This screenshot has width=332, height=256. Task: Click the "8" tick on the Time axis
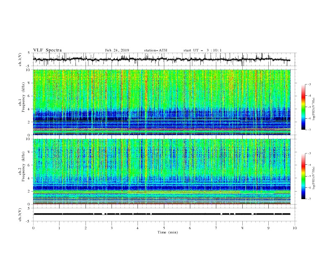[x=242, y=228]
